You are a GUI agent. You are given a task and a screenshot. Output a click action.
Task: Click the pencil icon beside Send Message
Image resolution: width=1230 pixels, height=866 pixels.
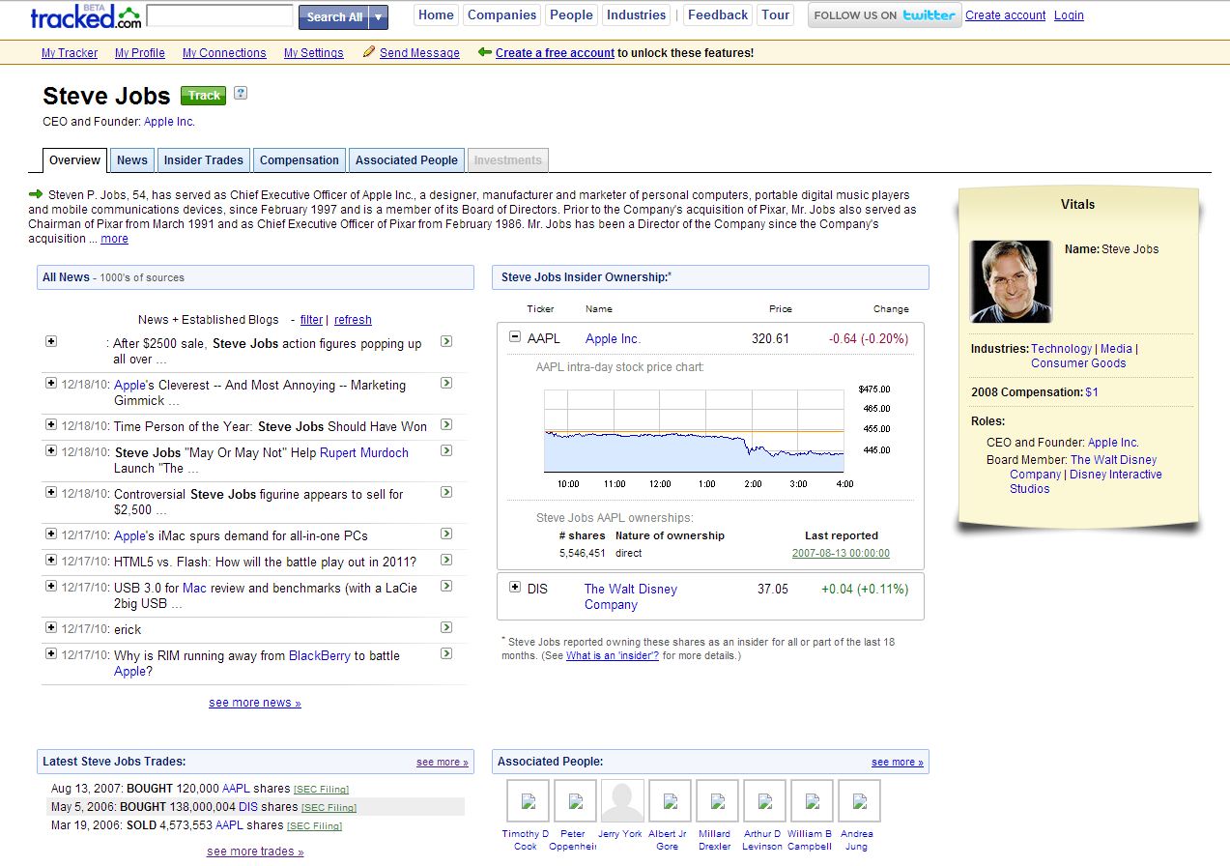(x=369, y=52)
